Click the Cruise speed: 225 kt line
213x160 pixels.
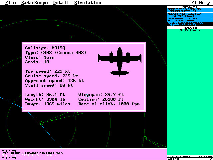52,76
